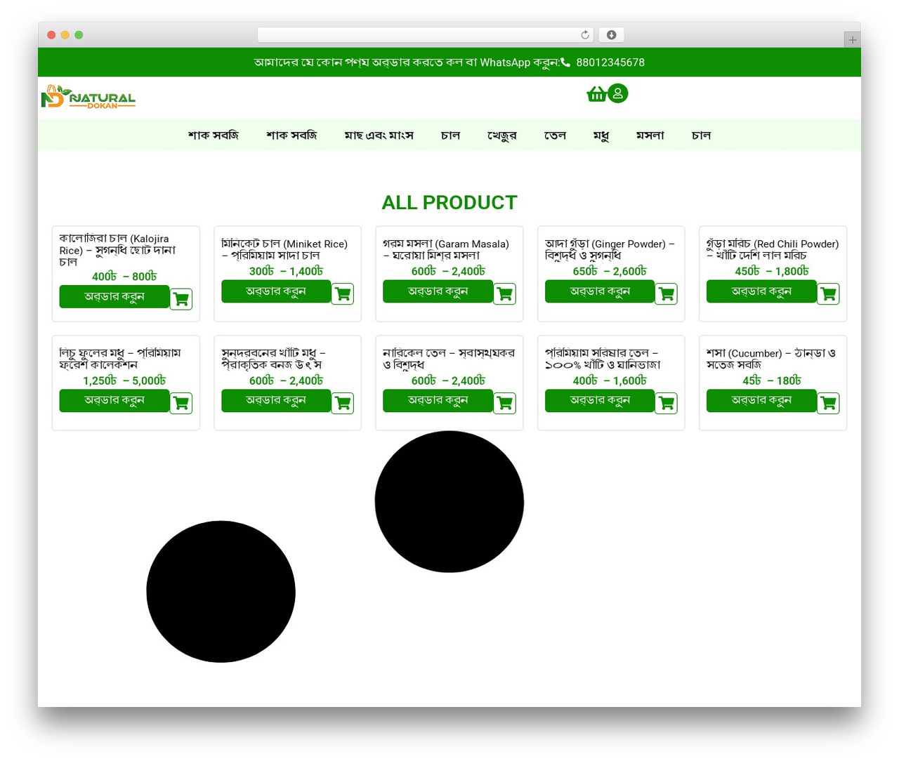Open the Ginger Powder product title
The width and height of the screenshot is (899, 761).
click(x=610, y=249)
